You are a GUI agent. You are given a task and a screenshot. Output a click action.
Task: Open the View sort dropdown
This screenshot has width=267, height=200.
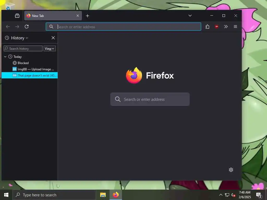coord(50,48)
